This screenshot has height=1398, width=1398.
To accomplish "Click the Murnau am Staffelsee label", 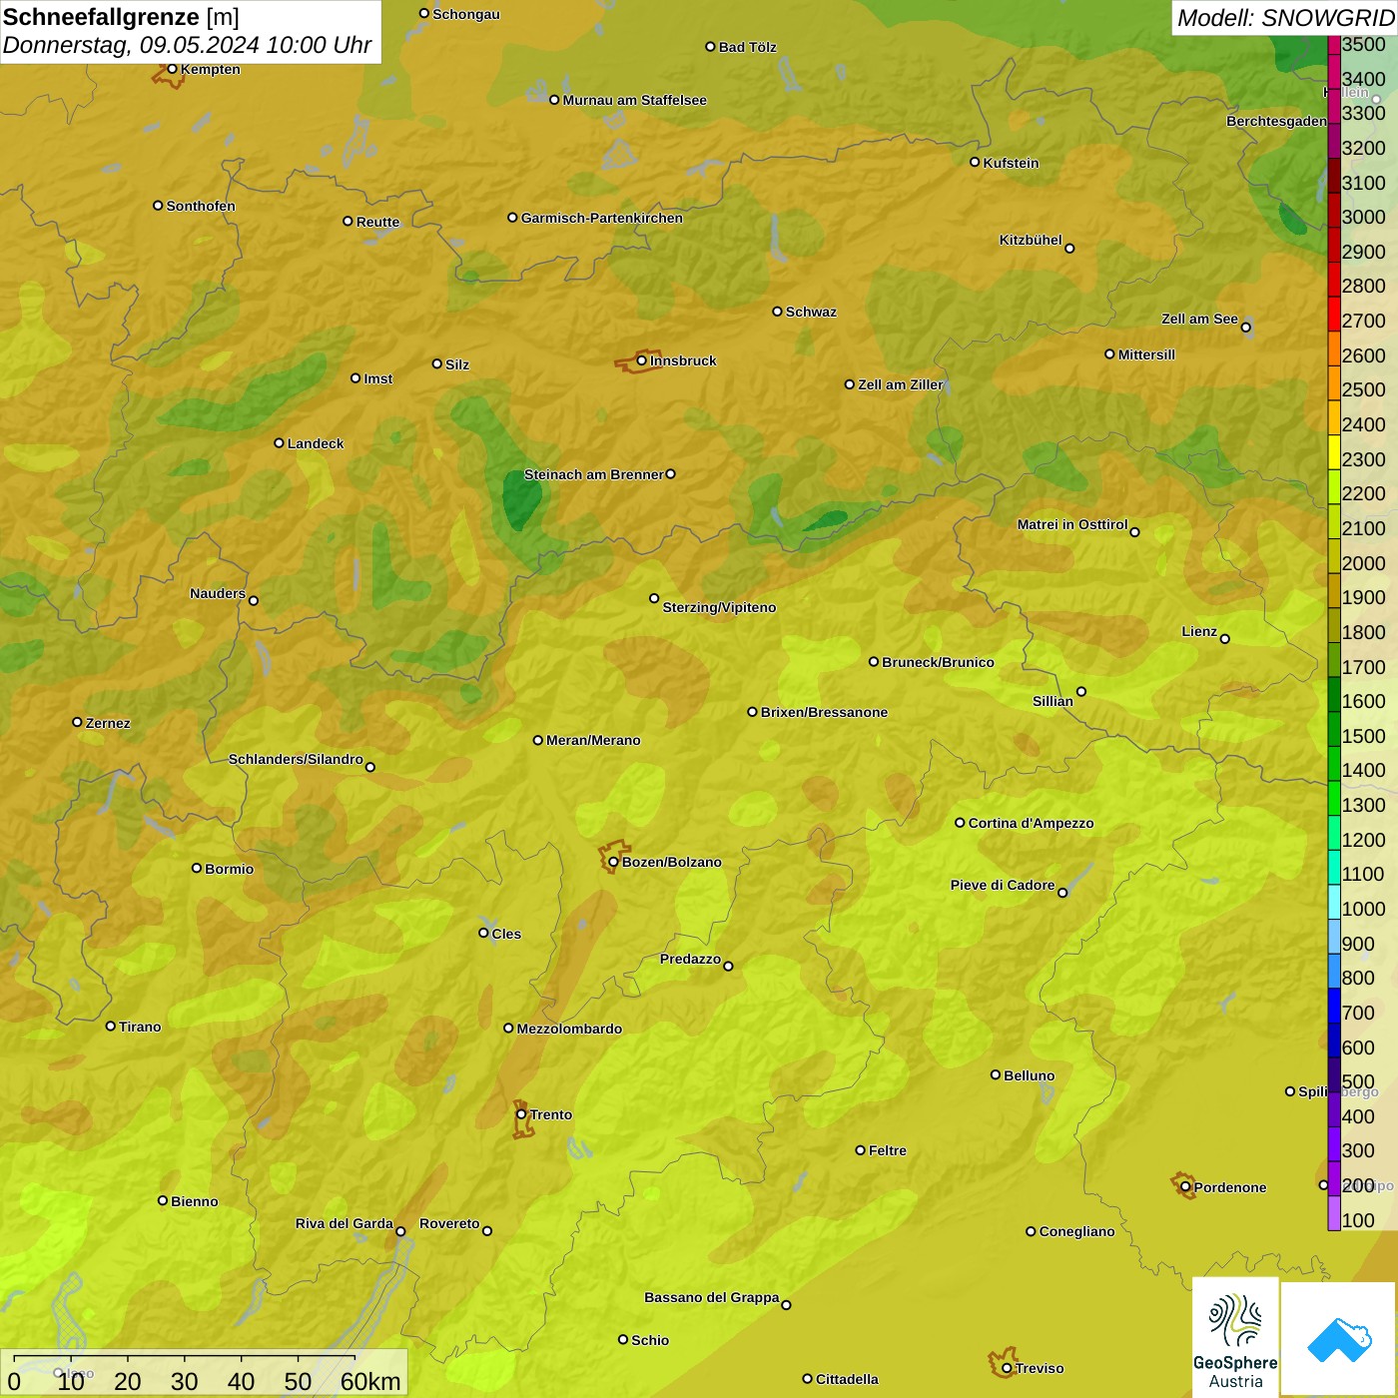I will tap(634, 100).
